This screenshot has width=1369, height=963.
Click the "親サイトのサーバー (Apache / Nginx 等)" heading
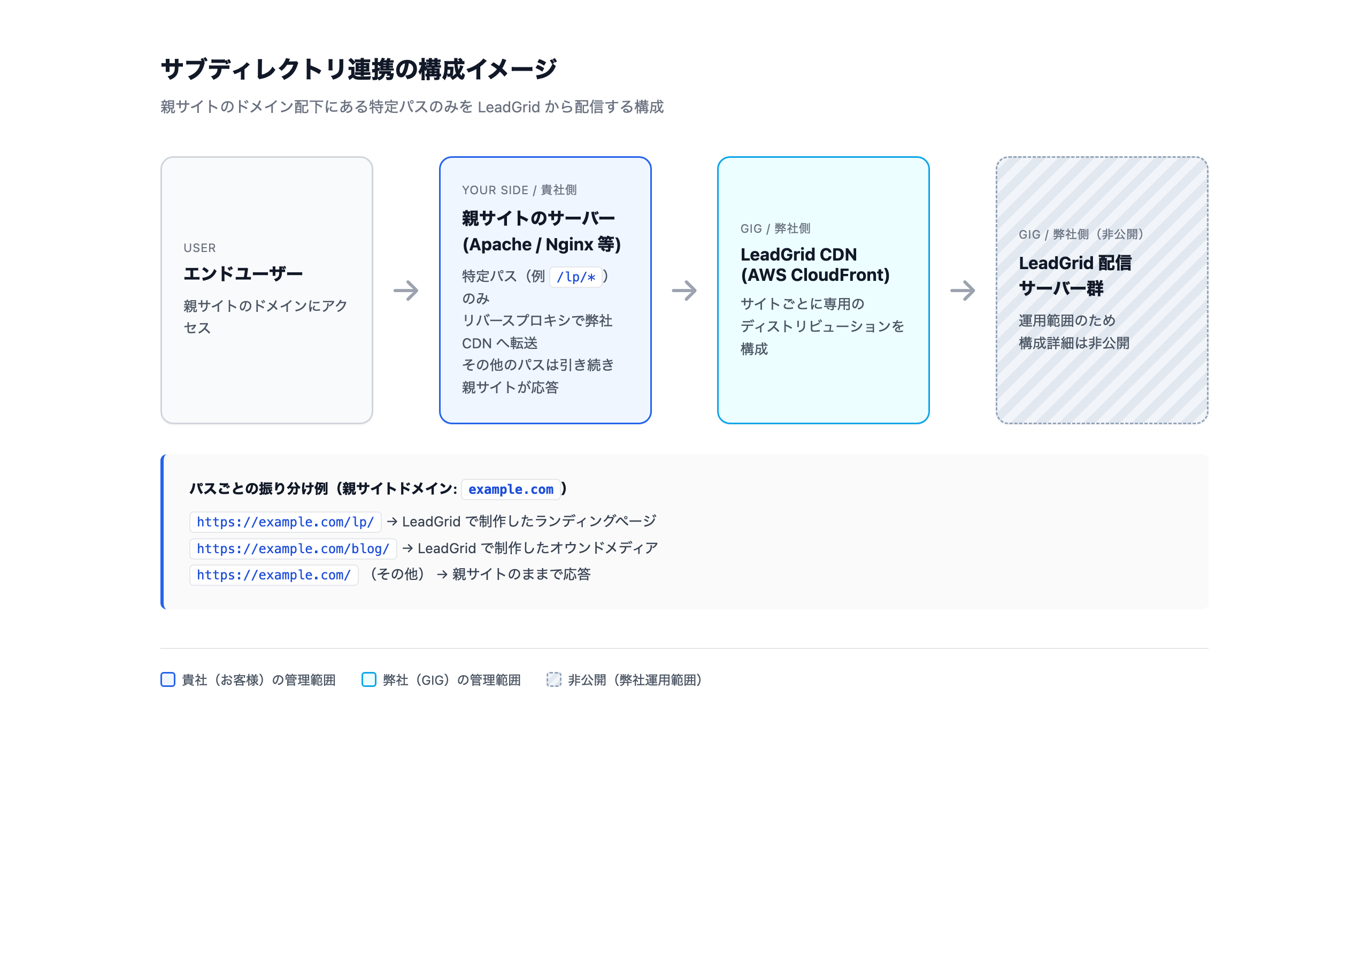541,232
